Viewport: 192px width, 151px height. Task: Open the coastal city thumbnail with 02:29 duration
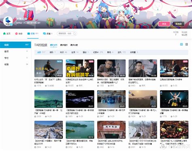[143, 130]
